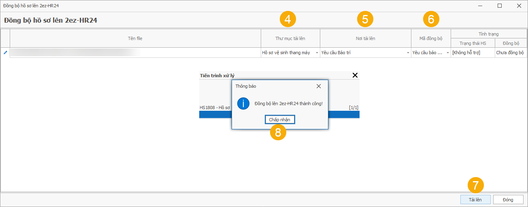
Task: Click the Tên file column header
Action: click(135, 38)
